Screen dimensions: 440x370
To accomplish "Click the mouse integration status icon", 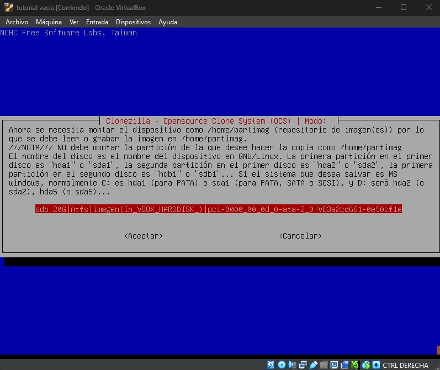I will point(366,364).
